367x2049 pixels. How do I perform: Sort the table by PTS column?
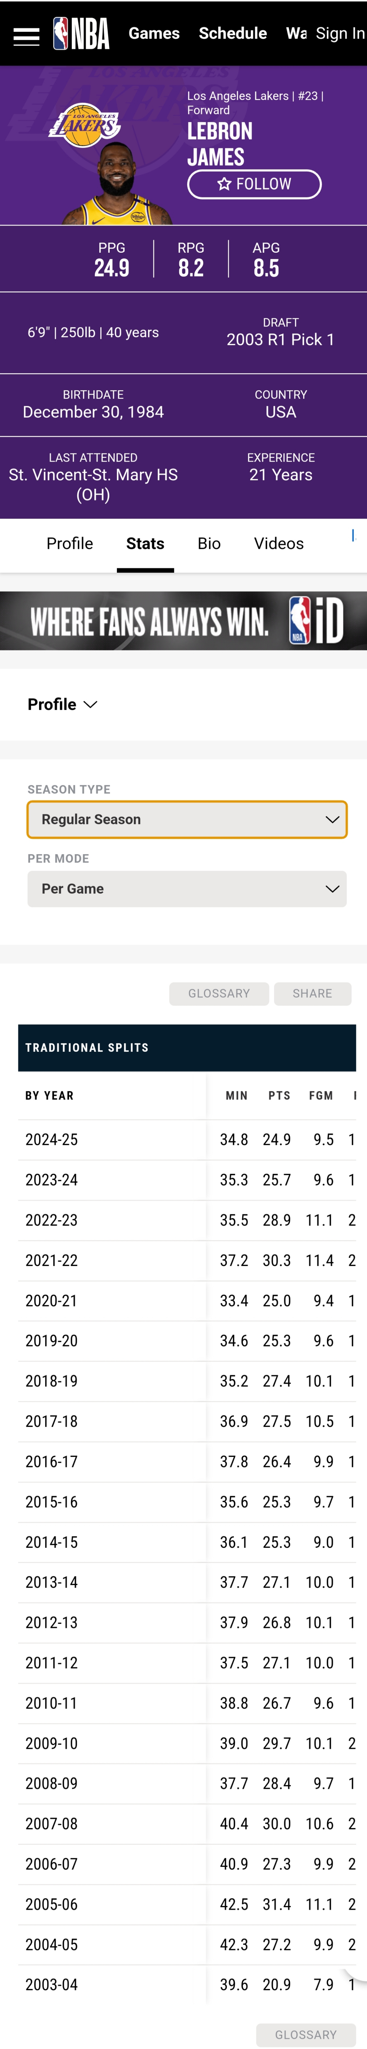point(279,1095)
